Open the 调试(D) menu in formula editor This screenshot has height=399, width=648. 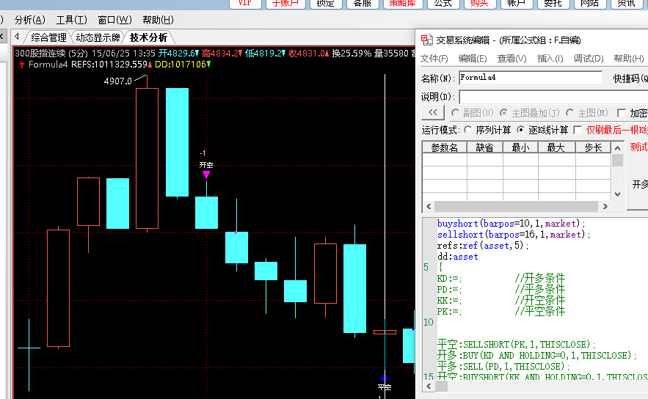[x=588, y=59]
